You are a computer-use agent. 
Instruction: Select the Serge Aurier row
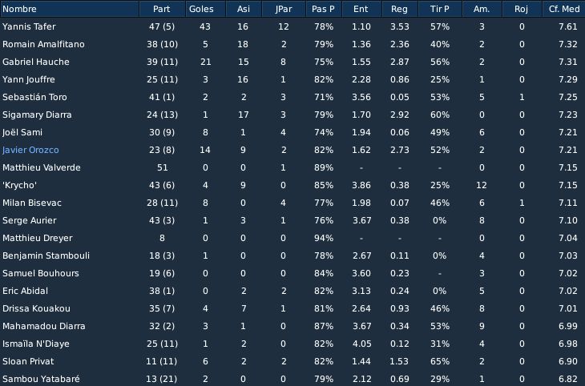(x=292, y=220)
